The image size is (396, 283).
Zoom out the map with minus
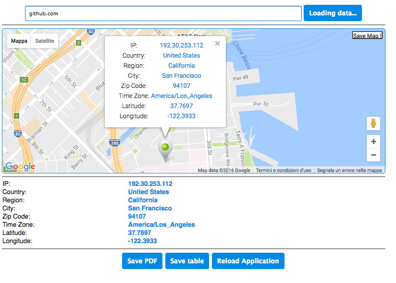(373, 155)
